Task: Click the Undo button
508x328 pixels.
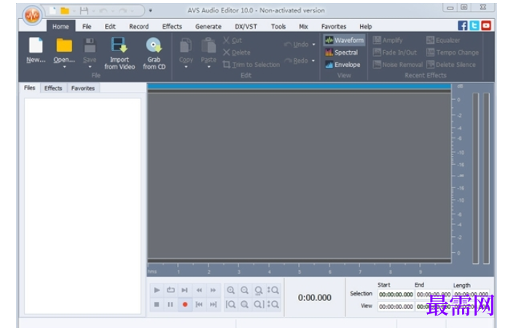Action: pyautogui.click(x=296, y=44)
